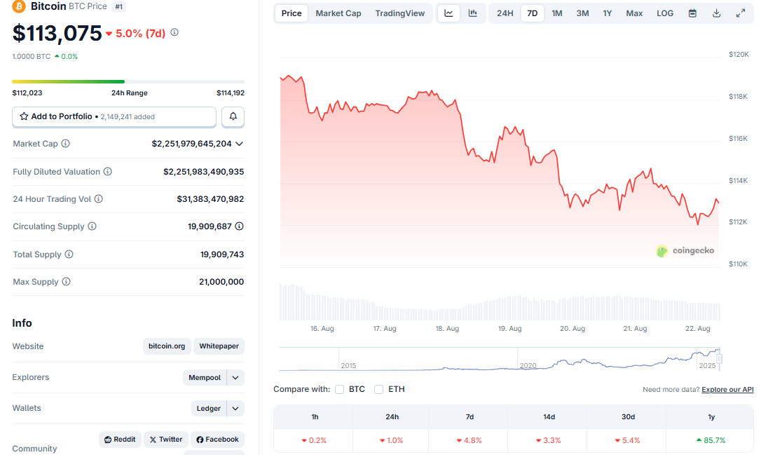The height and width of the screenshot is (455, 768).
Task: Click the 24h low value $112,023
Action: [27, 93]
